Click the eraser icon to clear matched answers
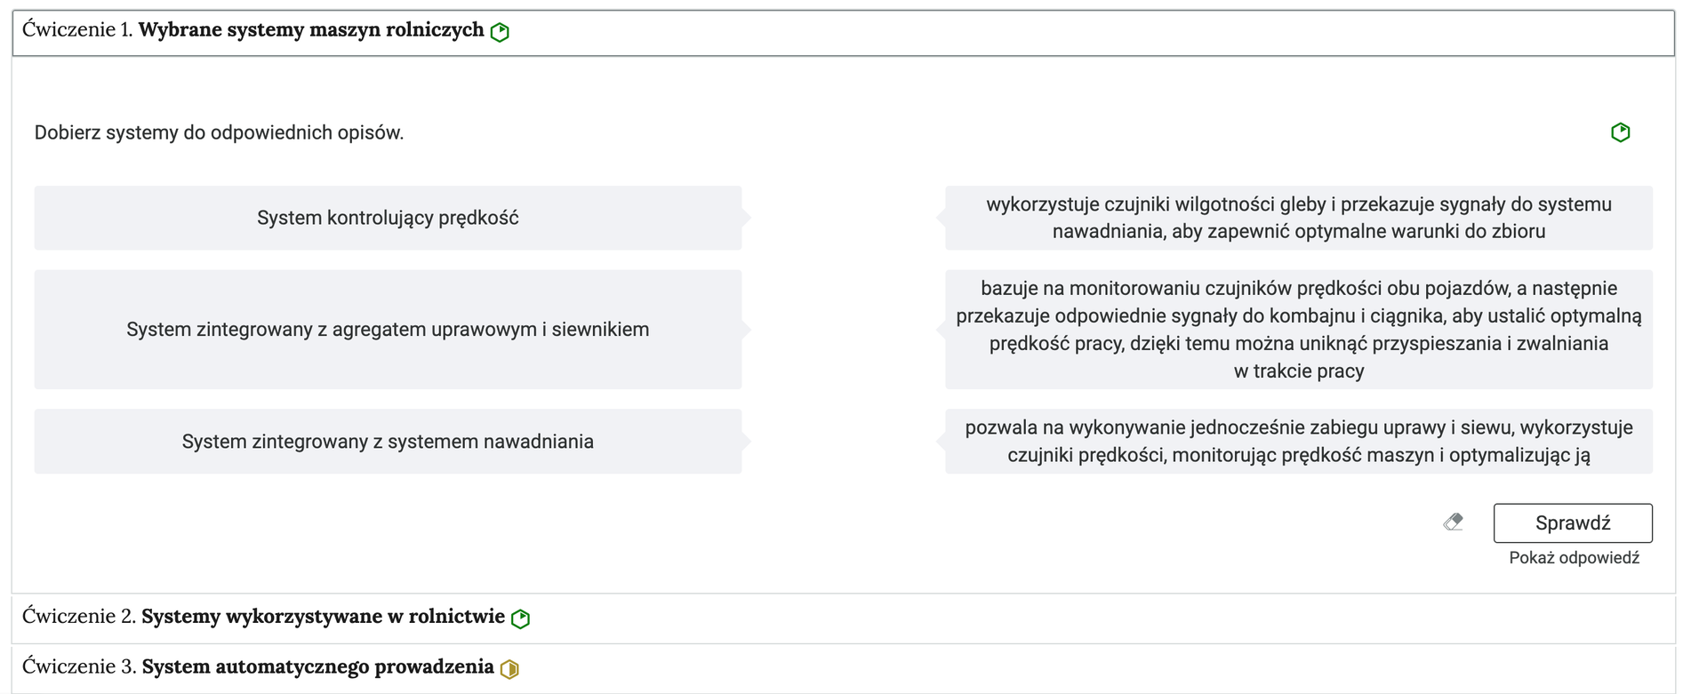1707x694 pixels. tap(1455, 522)
